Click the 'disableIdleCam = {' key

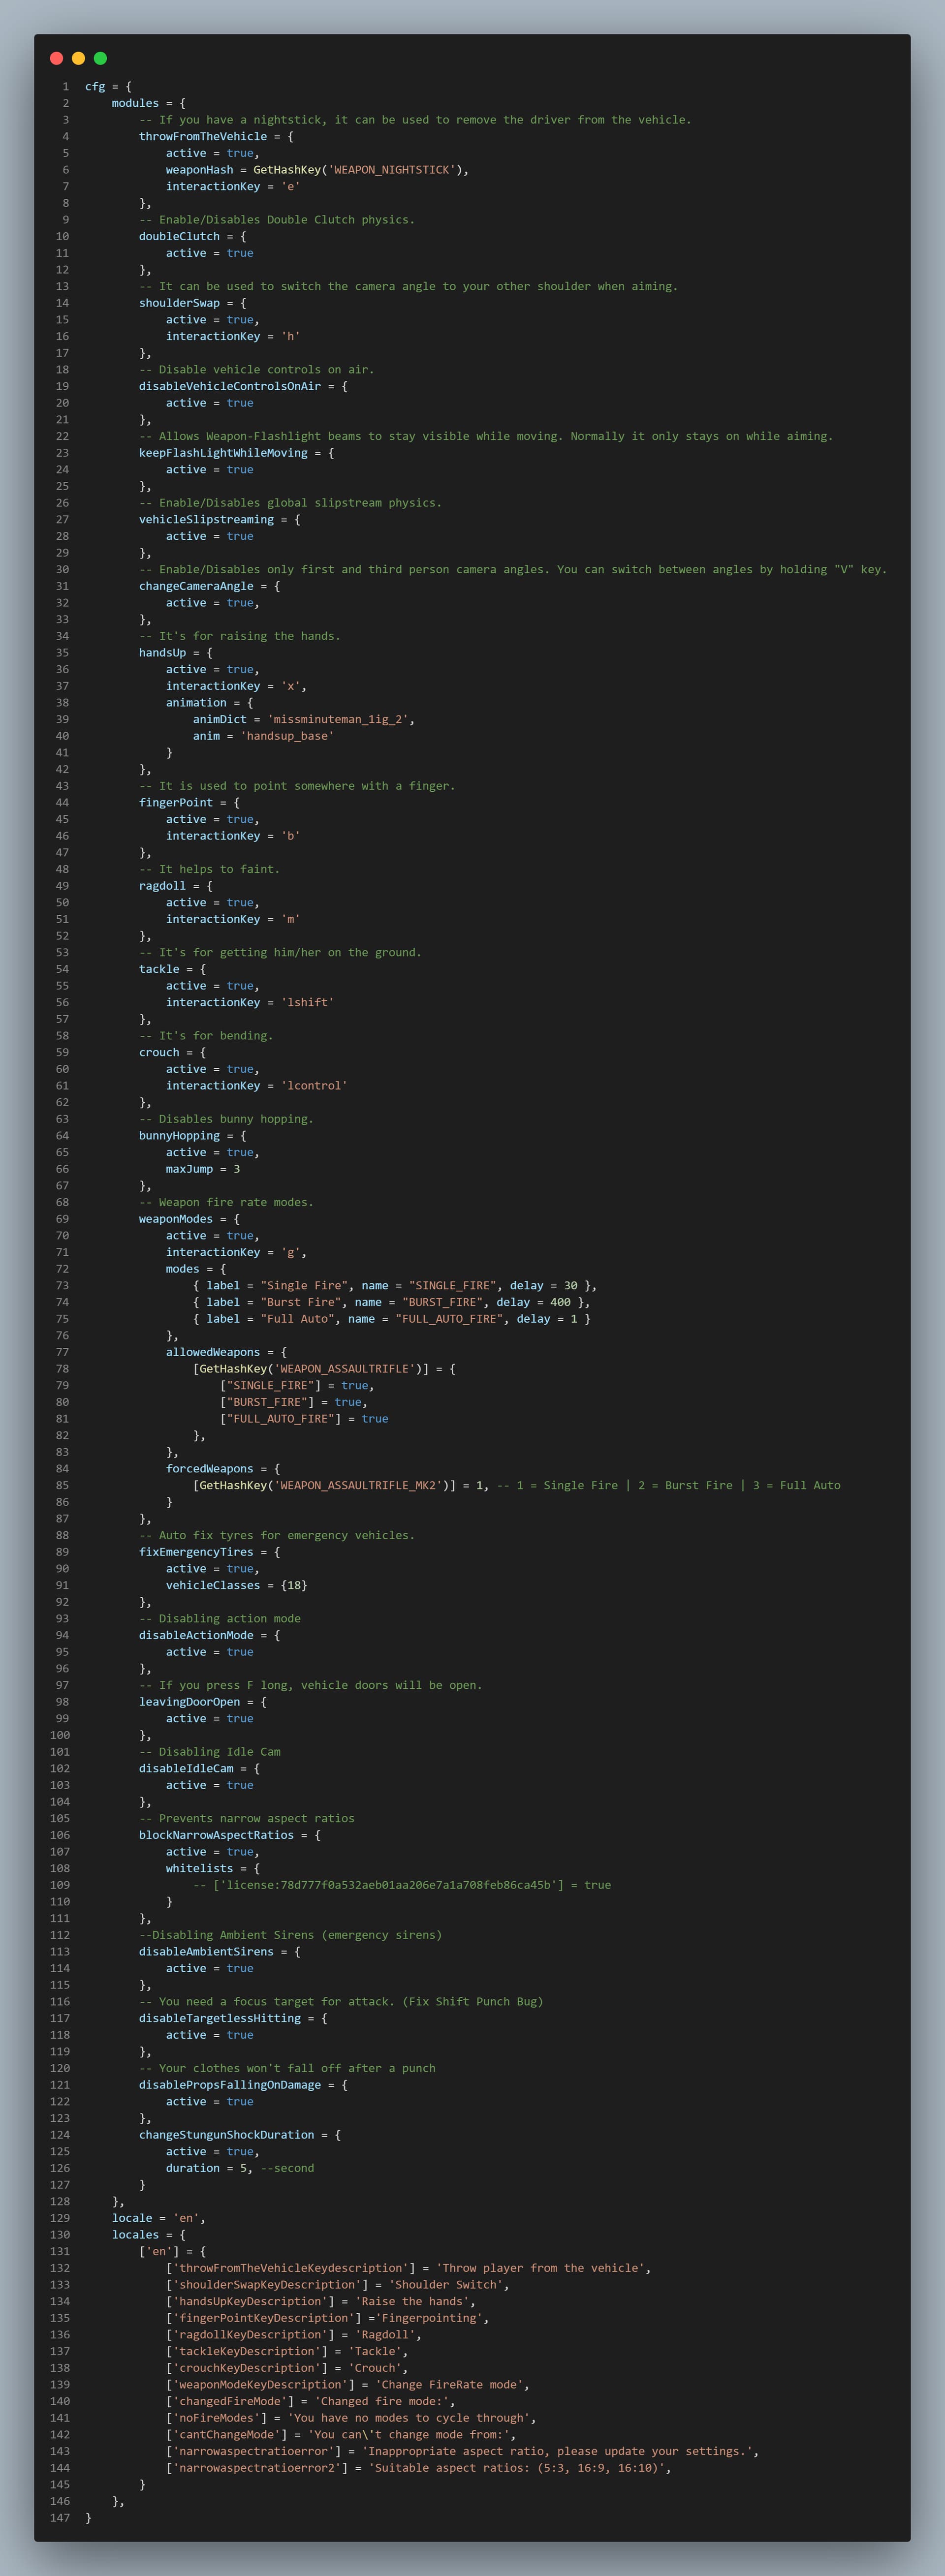tap(199, 1769)
